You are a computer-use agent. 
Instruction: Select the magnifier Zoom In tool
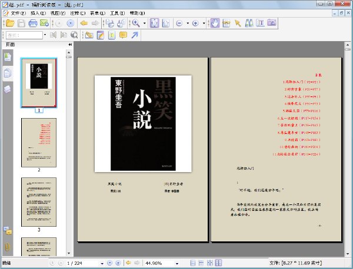[136, 23]
